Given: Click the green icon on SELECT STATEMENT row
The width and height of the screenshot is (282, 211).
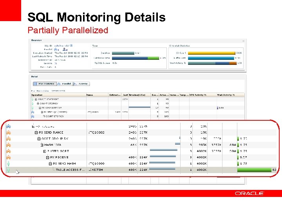Looking at the screenshot, I should pos(33,99).
